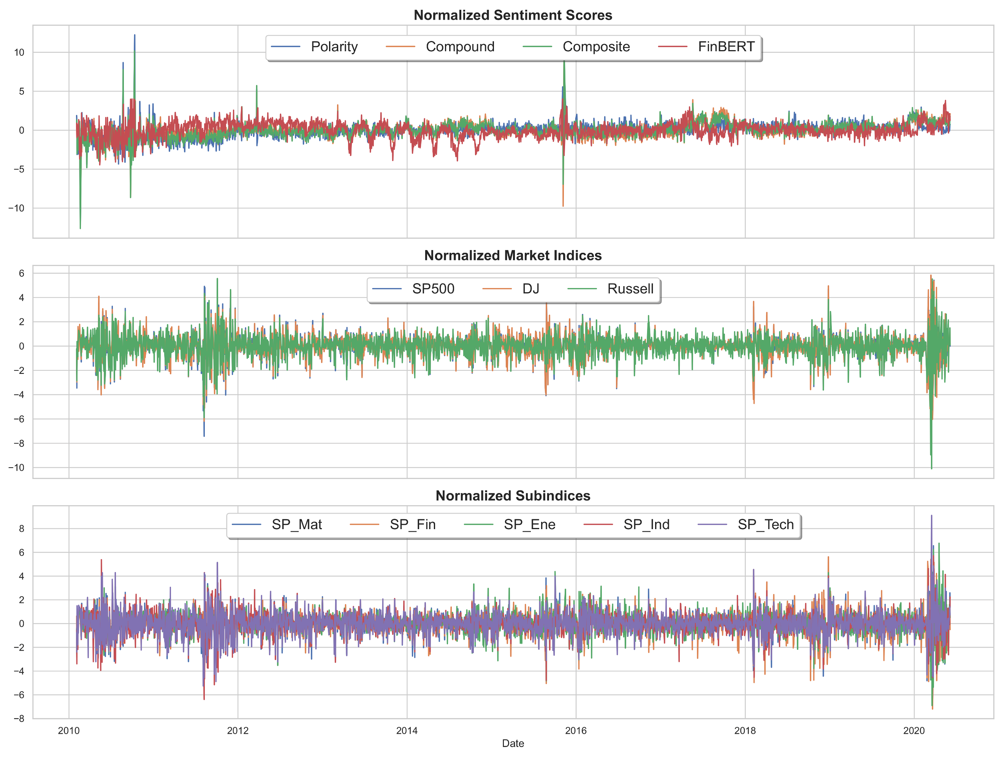Click the SP_Mat legend label
The image size is (1002, 758).
[297, 525]
